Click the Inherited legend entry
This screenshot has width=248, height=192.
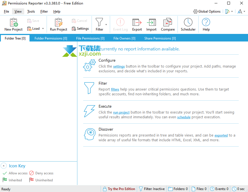12,180
